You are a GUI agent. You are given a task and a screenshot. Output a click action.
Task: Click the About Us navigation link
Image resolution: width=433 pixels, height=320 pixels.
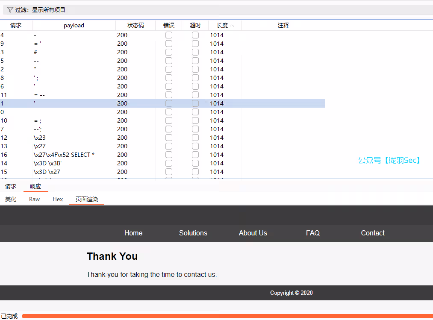(253, 233)
